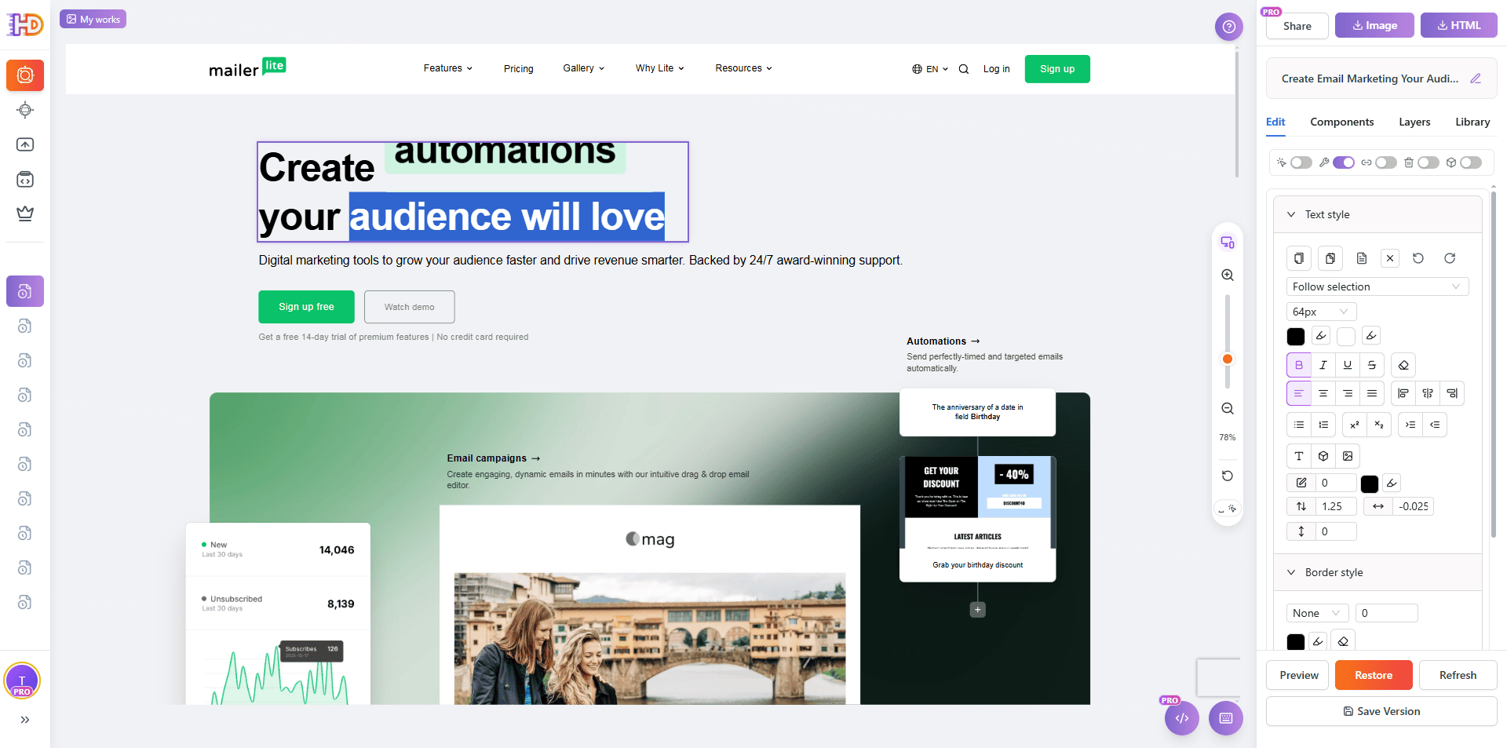Turn on the link toggle switch

(x=1385, y=162)
